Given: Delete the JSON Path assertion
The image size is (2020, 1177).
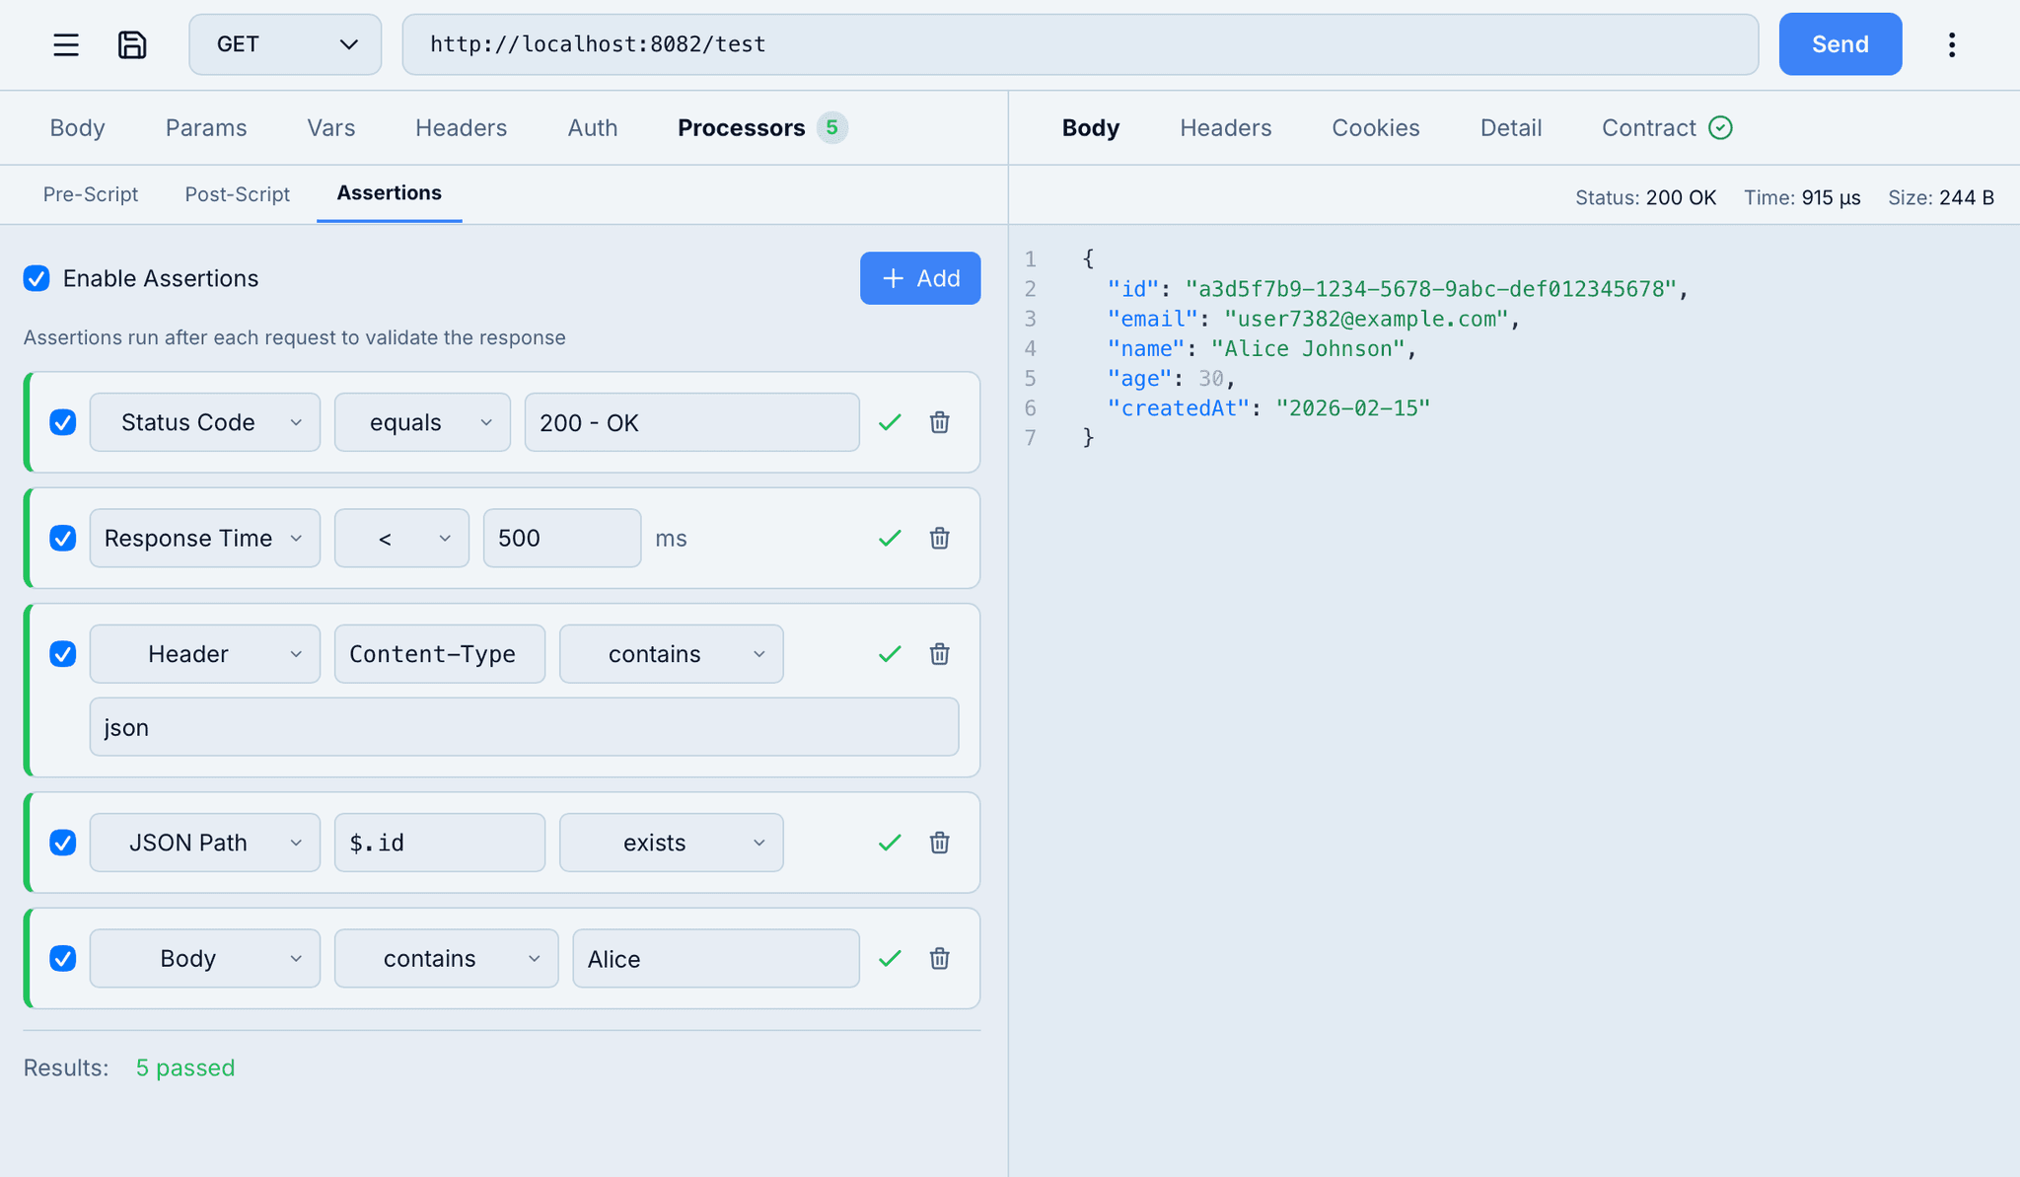Looking at the screenshot, I should coord(939,843).
